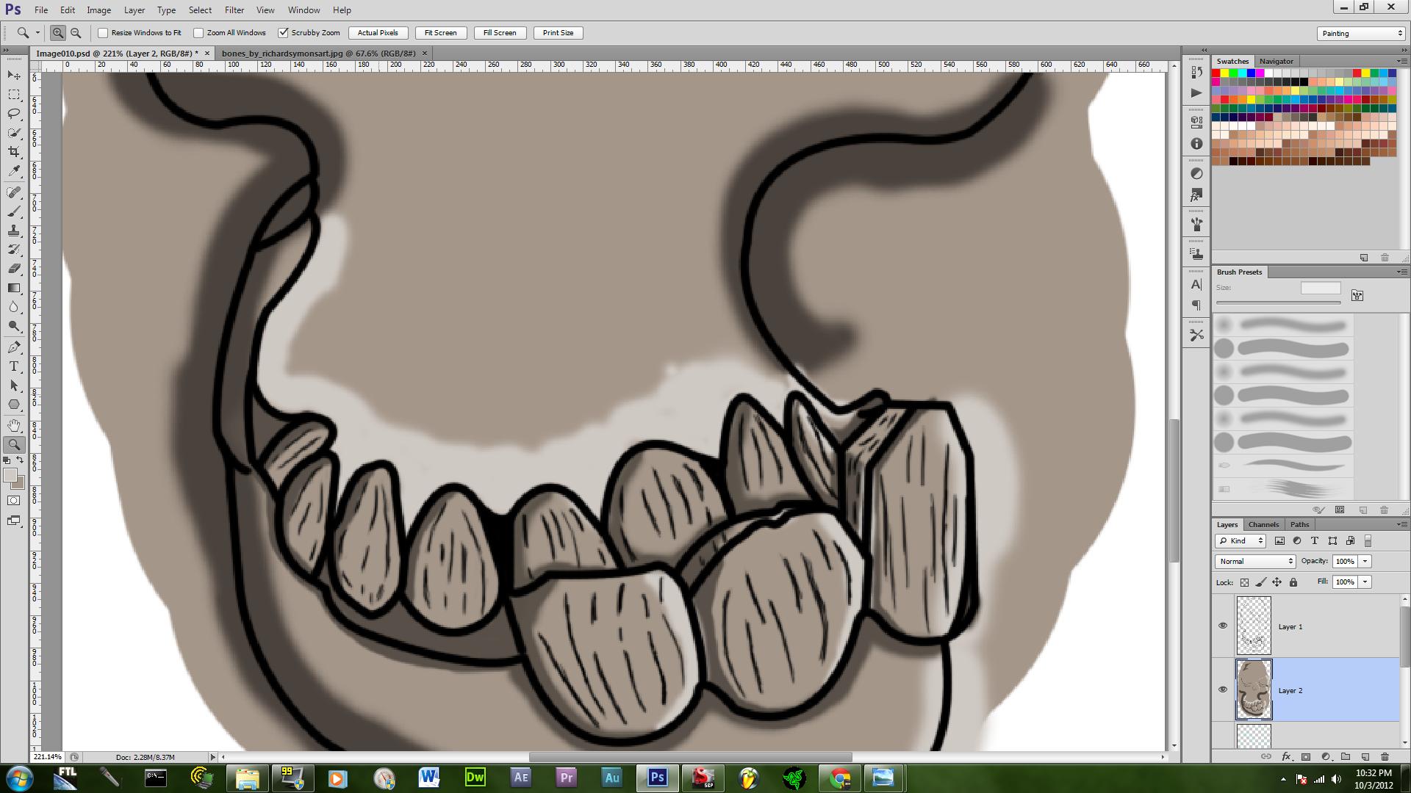The image size is (1411, 793).
Task: Disable Scrubby Zoom checkbox
Action: click(283, 33)
